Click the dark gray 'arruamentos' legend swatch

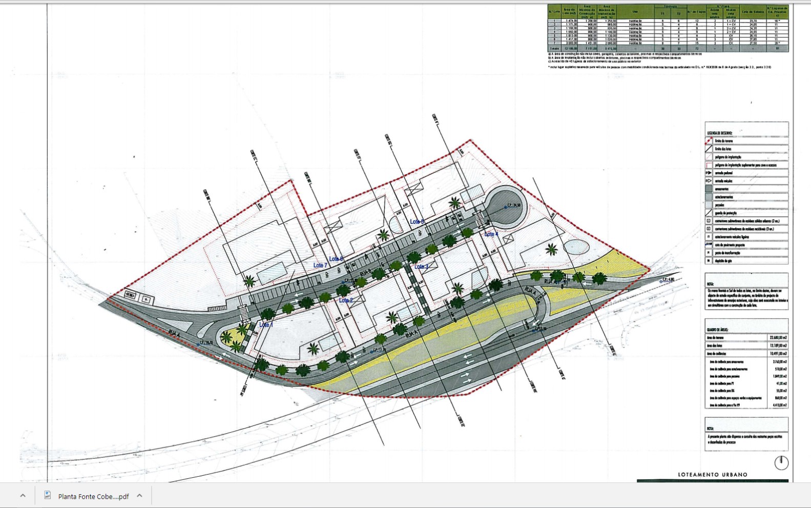tap(709, 189)
